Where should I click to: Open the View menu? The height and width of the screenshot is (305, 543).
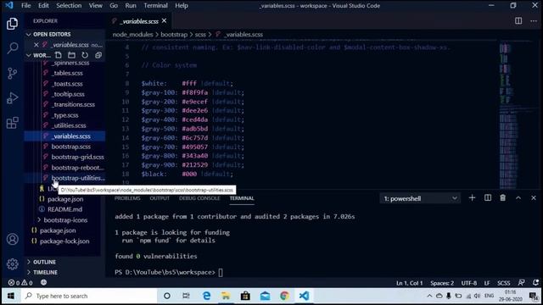click(x=96, y=6)
